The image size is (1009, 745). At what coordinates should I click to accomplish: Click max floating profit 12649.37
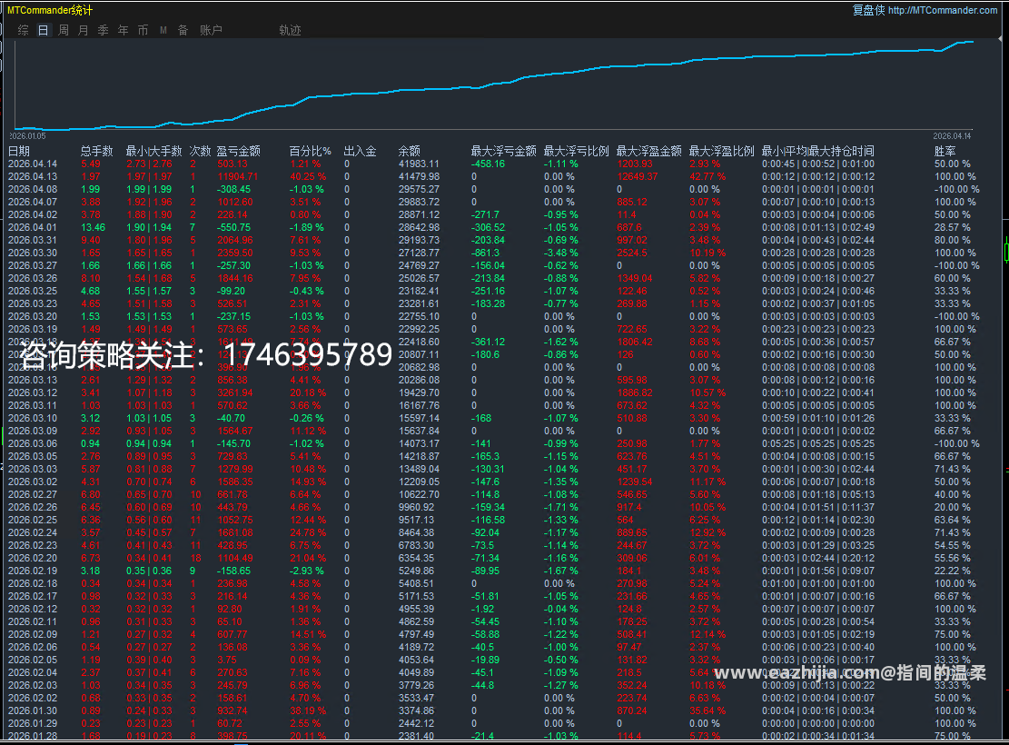(637, 176)
